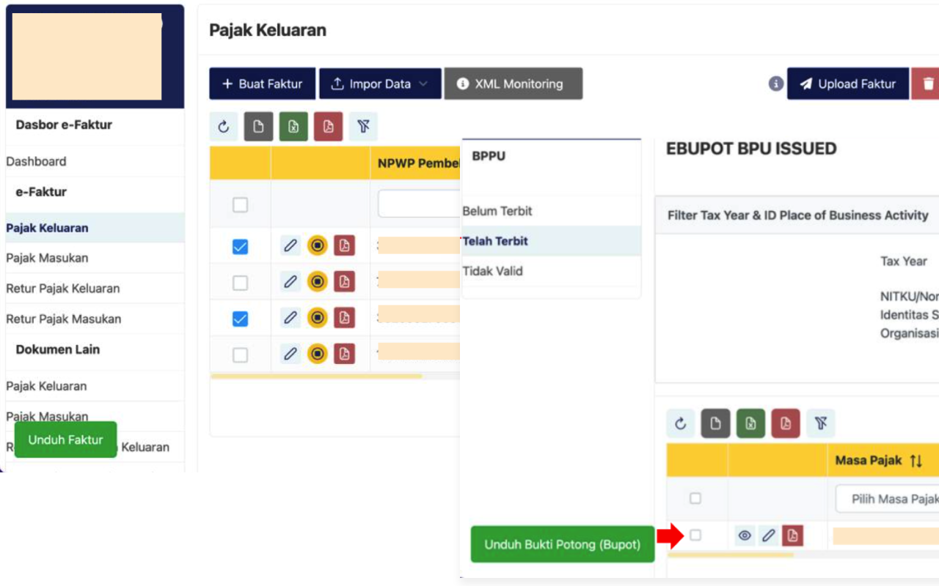Refresh the Pajak Keluaran invoice table
Screen dimensions: 939x586
coord(224,127)
